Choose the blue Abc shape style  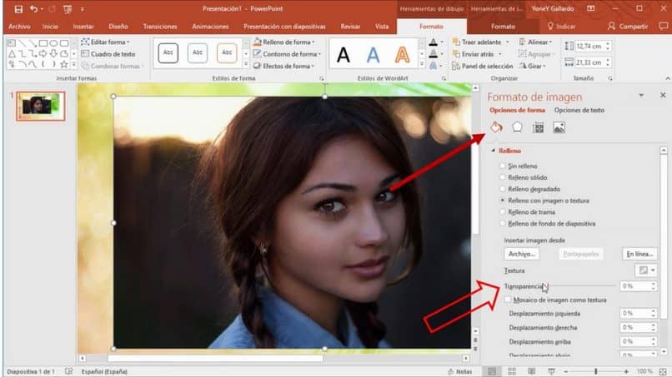pos(197,53)
